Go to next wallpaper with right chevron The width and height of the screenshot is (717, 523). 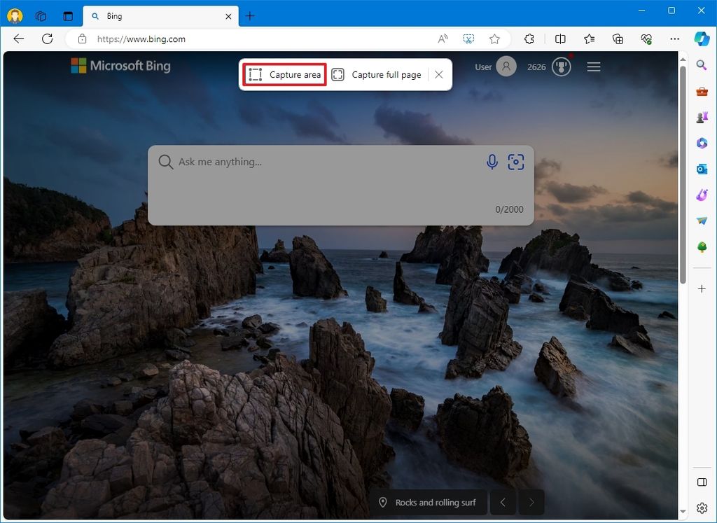[x=531, y=502]
